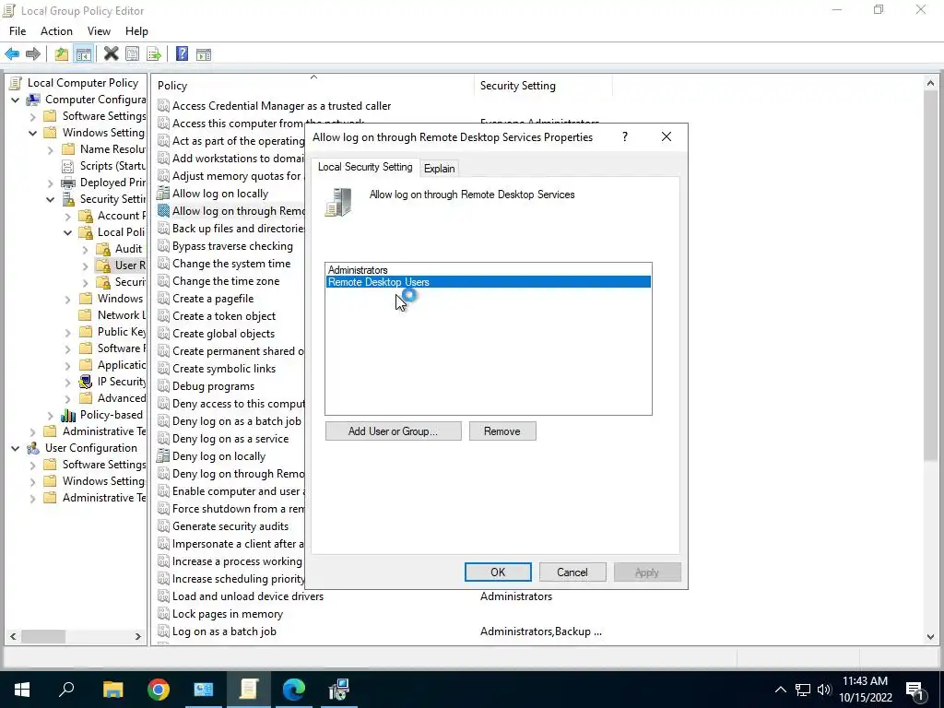Click the dialog help question mark

coord(625,136)
